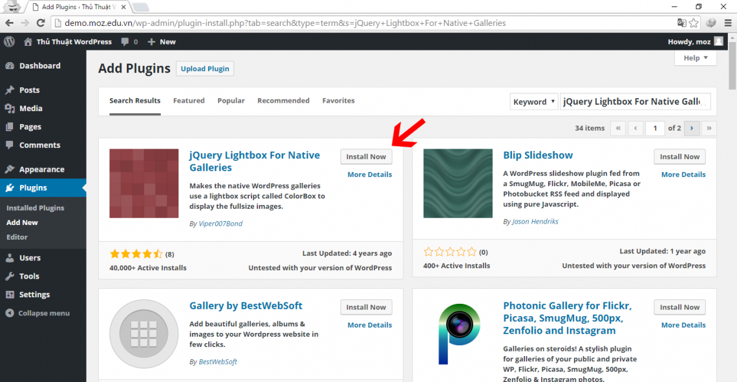Open More Details for Blip Slideshow
Image resolution: width=737 pixels, height=382 pixels.
[683, 174]
